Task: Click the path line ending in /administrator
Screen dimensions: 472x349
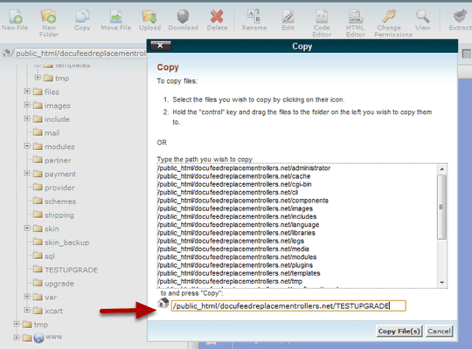Action: coord(244,168)
